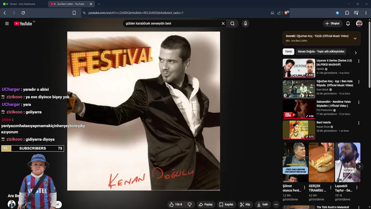Open account avatar menu
This screenshot has height=209, width=371.
click(359, 24)
